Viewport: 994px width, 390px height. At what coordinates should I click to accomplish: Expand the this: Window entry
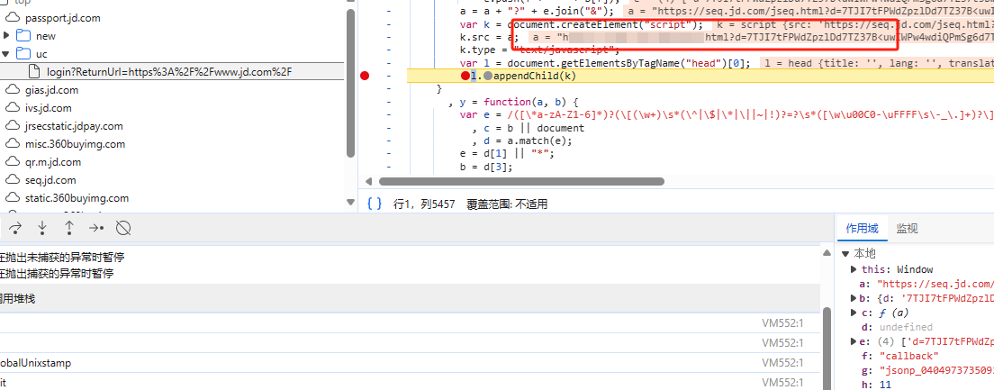tap(854, 269)
